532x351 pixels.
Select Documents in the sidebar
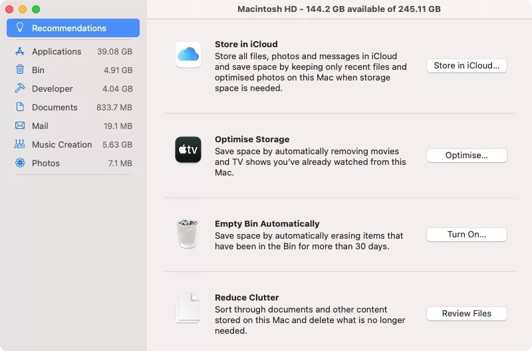pos(55,107)
